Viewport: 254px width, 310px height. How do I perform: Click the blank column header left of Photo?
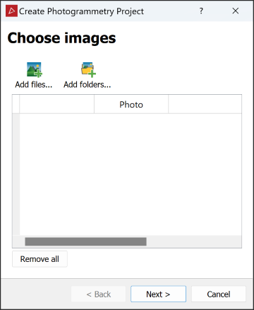click(57, 104)
